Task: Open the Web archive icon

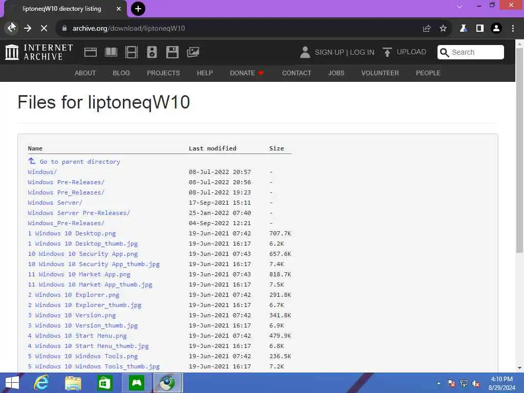Action: tap(91, 52)
